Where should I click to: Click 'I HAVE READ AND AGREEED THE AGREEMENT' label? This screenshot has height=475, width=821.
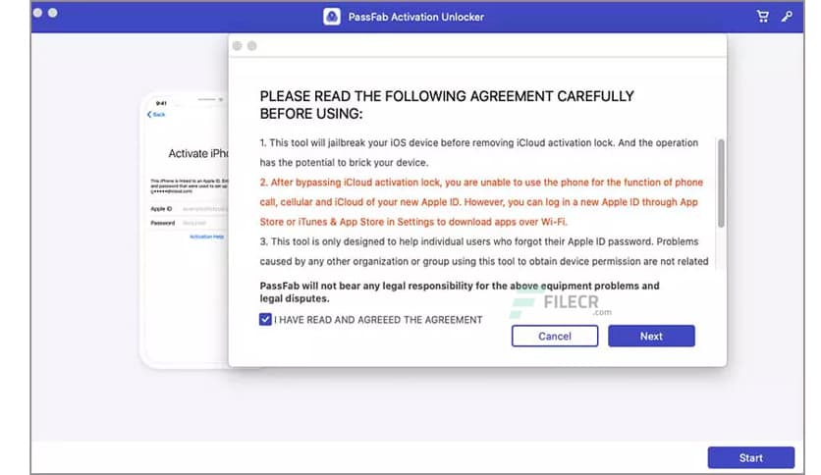[x=378, y=320]
